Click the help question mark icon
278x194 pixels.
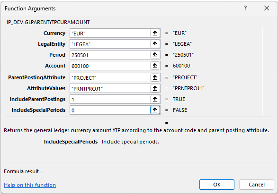point(245,8)
